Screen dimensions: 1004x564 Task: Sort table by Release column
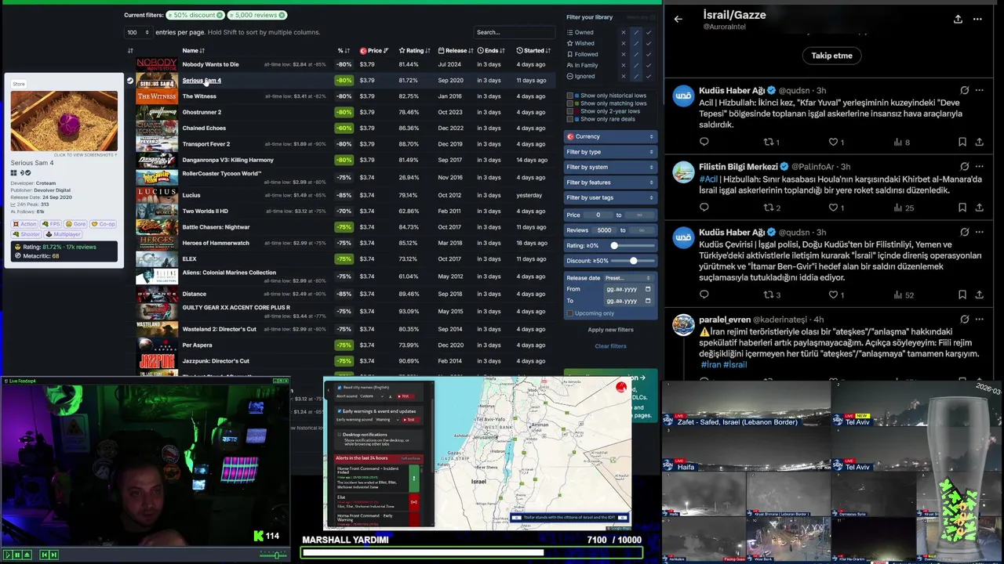click(x=456, y=51)
